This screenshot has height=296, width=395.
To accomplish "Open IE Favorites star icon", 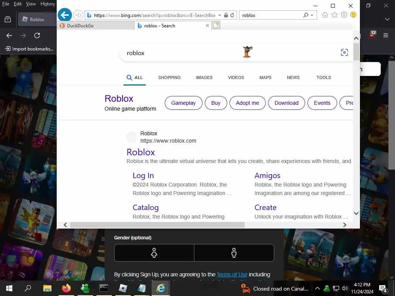I will click(x=334, y=15).
